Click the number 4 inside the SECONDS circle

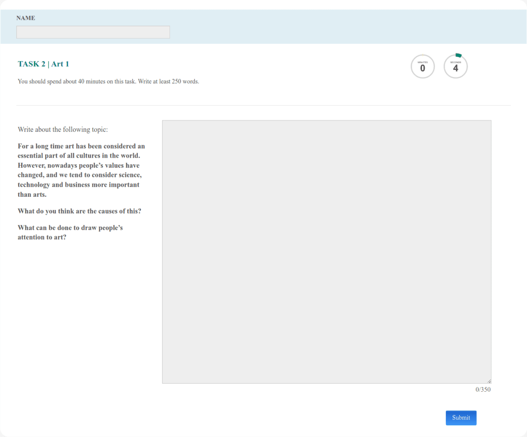point(455,68)
